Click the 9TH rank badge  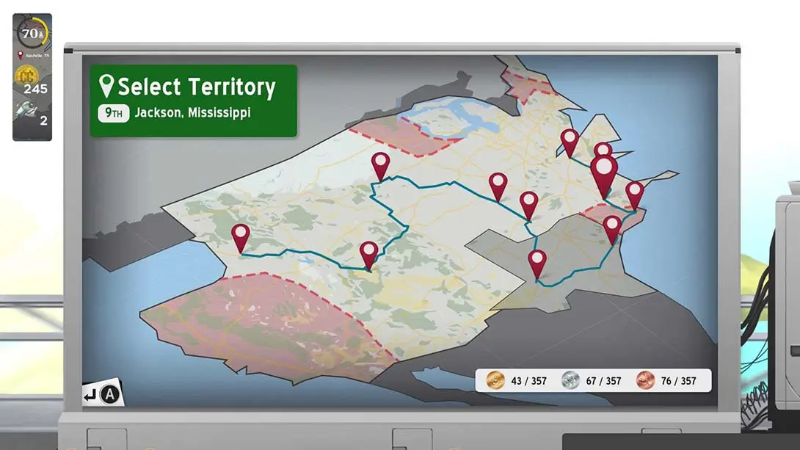(114, 113)
